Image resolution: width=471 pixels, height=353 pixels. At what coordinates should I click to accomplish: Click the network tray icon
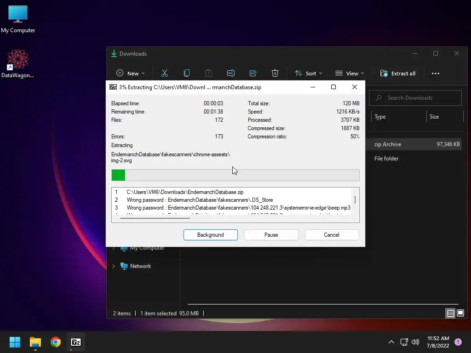click(x=404, y=342)
